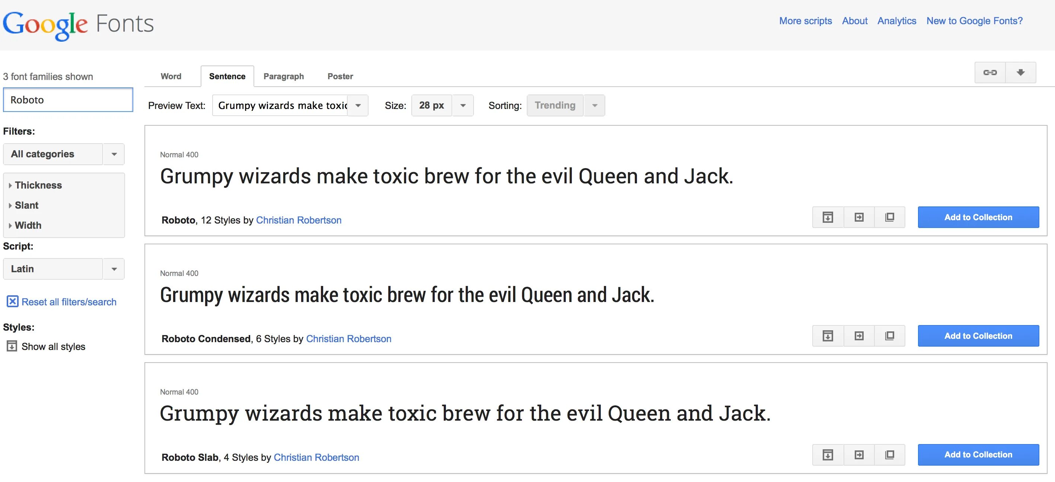Add Roboto Slab to Collection
The height and width of the screenshot is (482, 1055).
(978, 454)
